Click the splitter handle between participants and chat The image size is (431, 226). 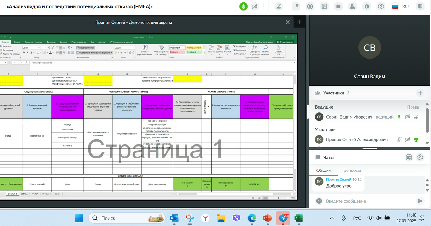click(370, 148)
